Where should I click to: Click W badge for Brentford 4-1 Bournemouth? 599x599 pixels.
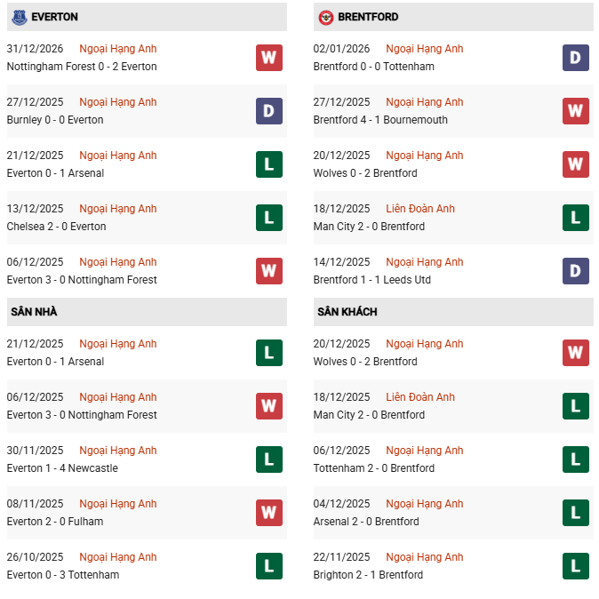point(576,111)
